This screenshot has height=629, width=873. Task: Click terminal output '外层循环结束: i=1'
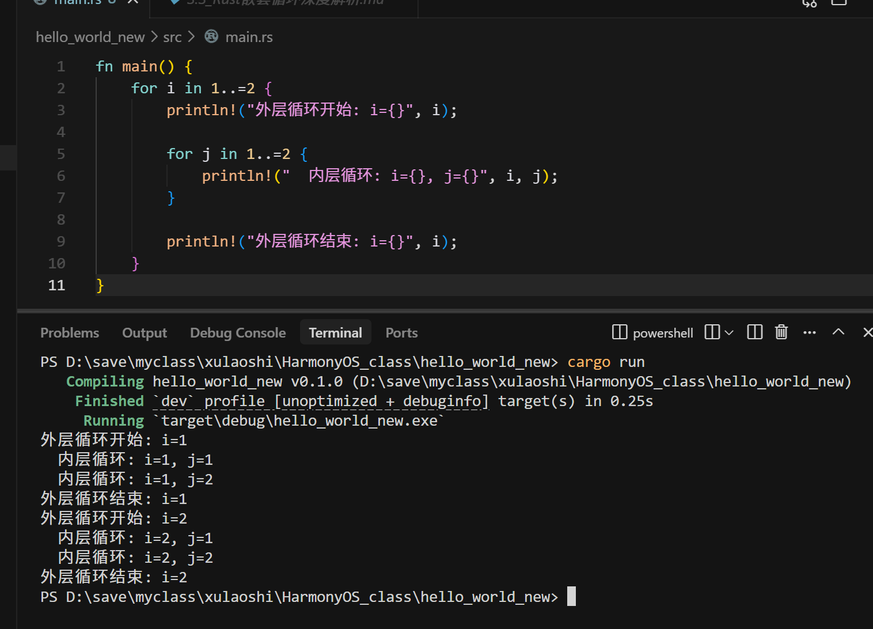(x=113, y=499)
